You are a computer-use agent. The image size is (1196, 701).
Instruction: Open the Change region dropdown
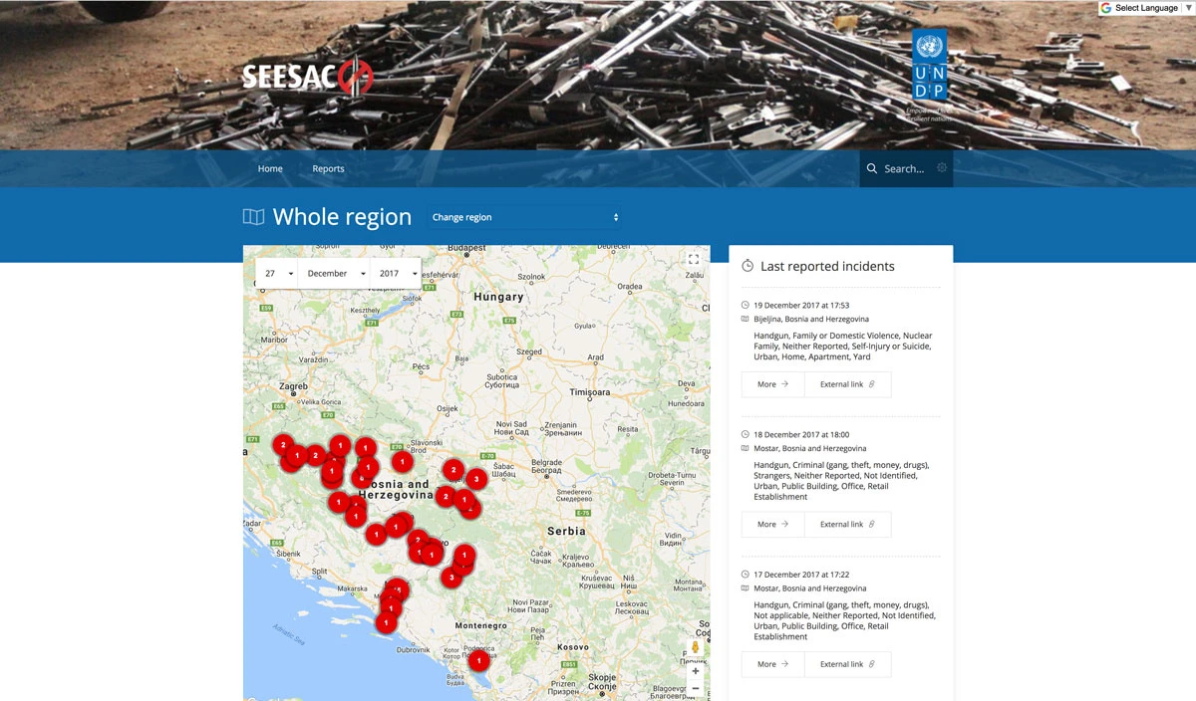(x=524, y=216)
